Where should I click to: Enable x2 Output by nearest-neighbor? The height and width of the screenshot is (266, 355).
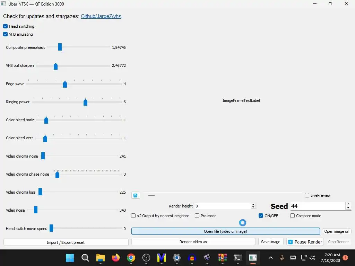tap(133, 216)
